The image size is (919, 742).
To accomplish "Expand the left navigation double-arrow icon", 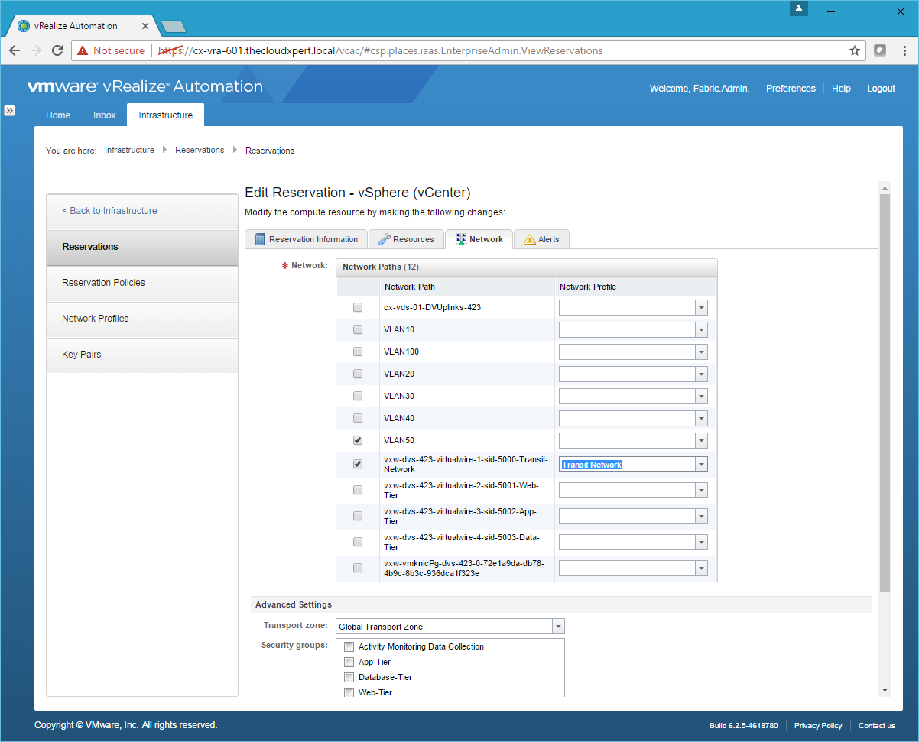I will point(10,110).
